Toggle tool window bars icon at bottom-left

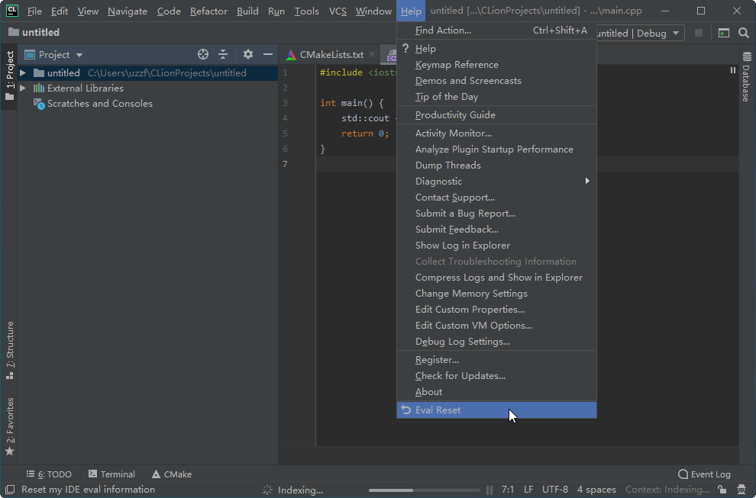tap(9, 490)
